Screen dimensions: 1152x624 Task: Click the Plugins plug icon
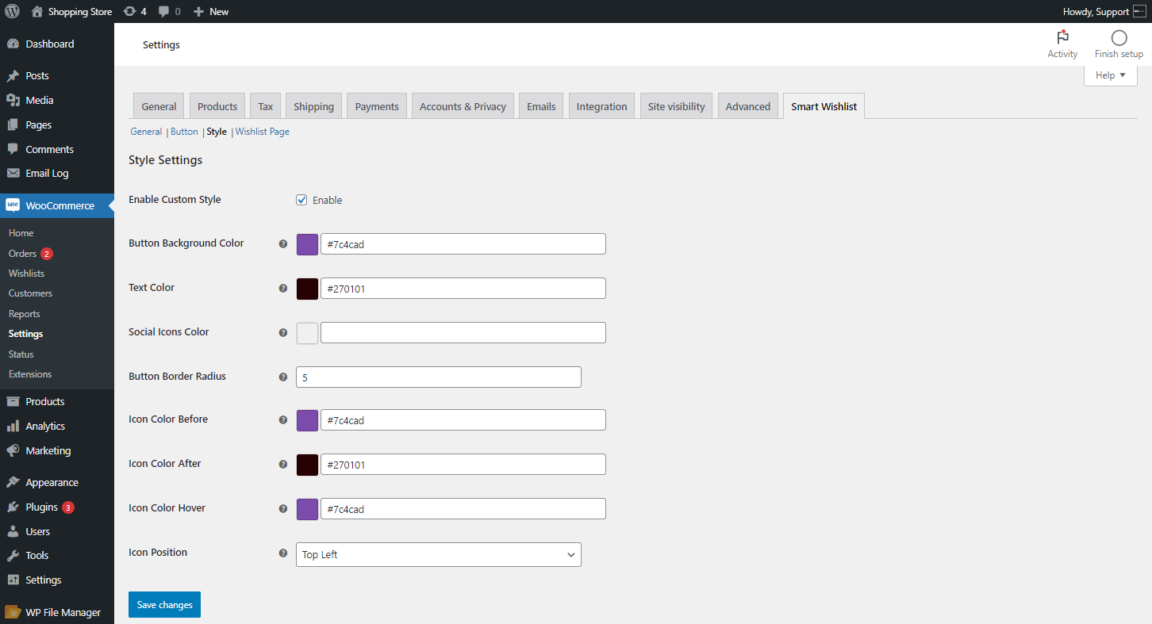coord(13,507)
